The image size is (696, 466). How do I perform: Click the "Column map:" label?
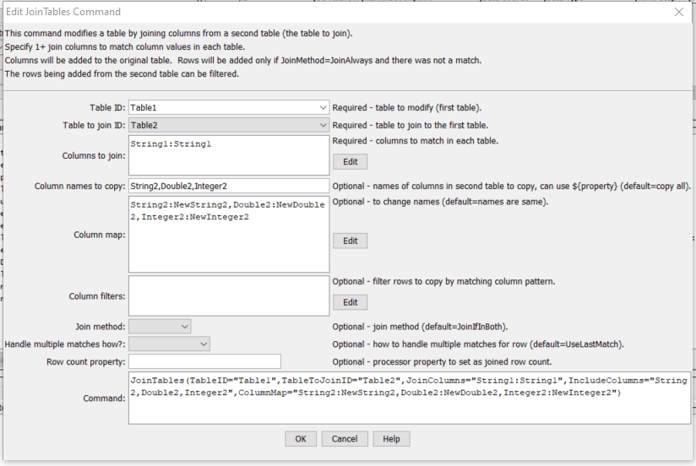pyautogui.click(x=100, y=235)
